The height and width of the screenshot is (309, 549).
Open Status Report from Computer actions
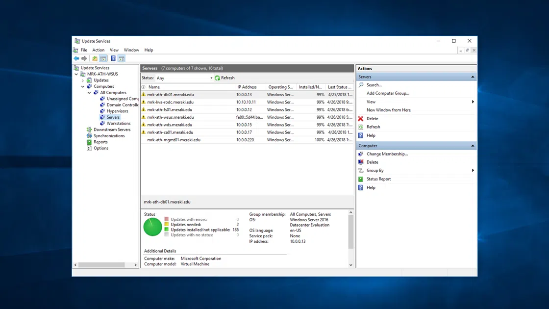(x=378, y=179)
